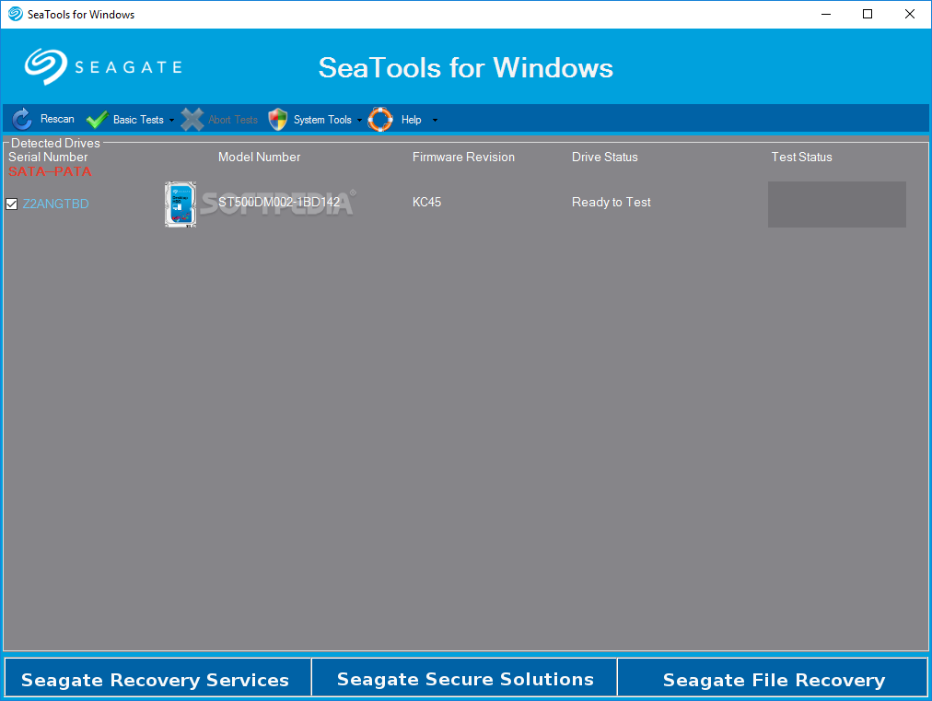Viewport: 932px width, 701px height.
Task: Click model number ST500DM002-1BD142
Action: coord(279,202)
